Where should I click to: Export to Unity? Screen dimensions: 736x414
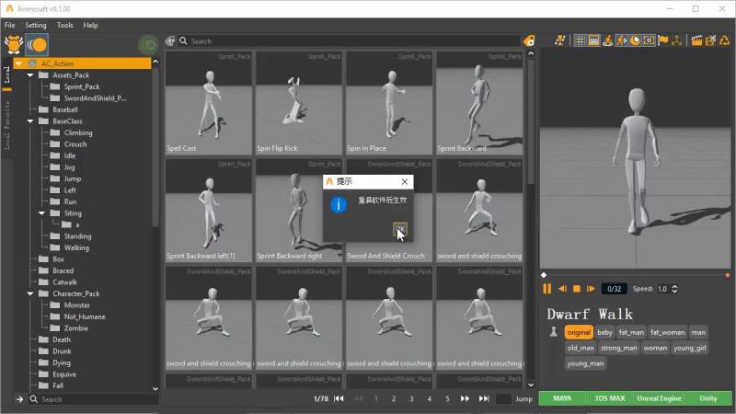tap(708, 398)
